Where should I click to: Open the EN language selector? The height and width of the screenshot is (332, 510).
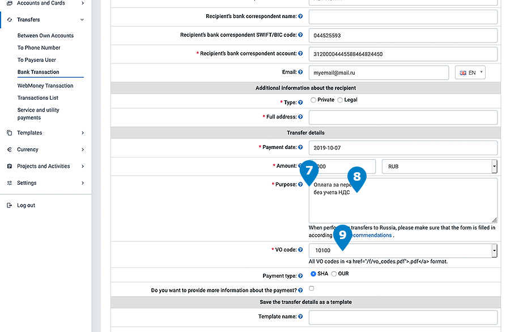[x=470, y=73]
